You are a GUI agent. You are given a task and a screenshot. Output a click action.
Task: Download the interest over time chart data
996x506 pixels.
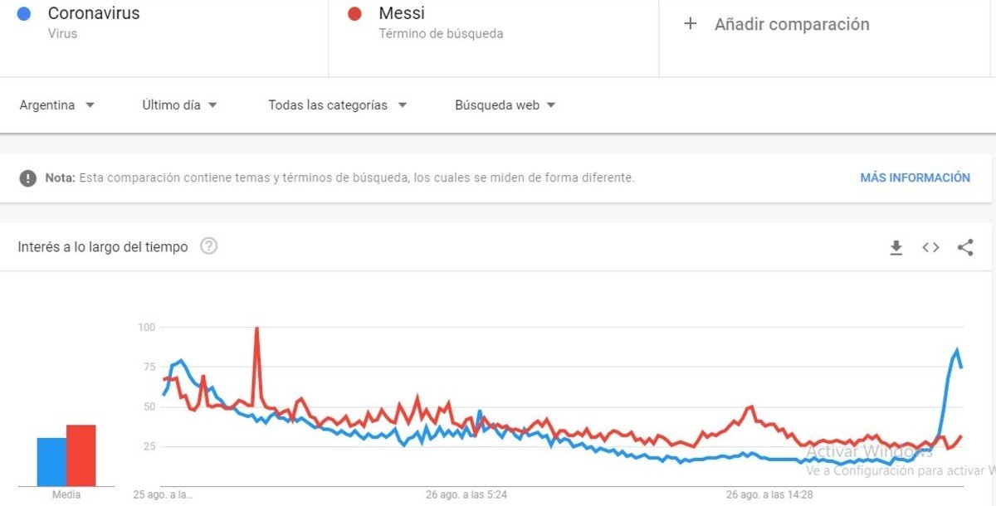[x=896, y=247]
